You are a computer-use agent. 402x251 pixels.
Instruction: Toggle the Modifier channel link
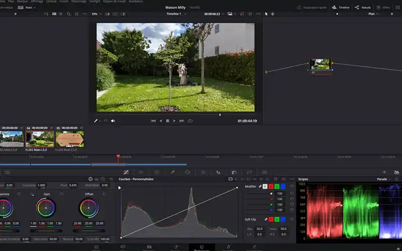260,186
